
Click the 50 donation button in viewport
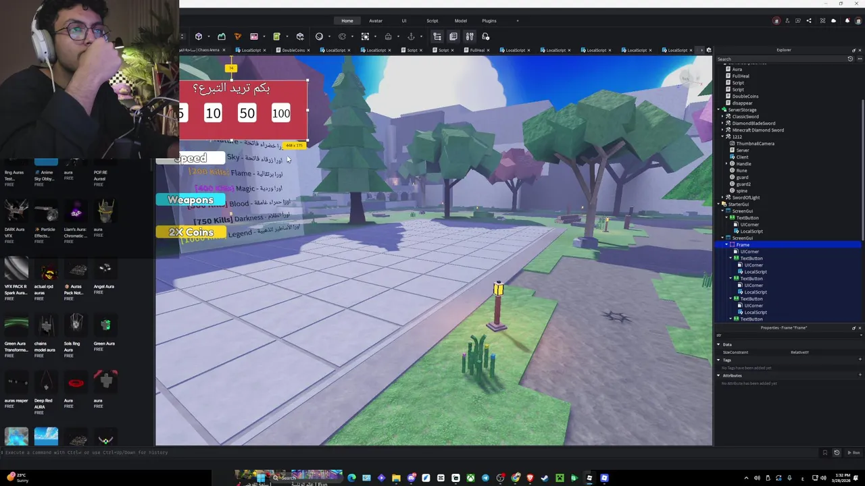point(247,114)
